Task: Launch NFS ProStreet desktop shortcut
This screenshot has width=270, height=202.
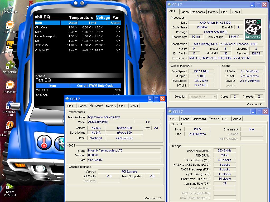Action: coord(10,190)
